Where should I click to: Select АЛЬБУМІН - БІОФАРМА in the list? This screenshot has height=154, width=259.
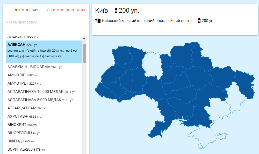[44, 67]
